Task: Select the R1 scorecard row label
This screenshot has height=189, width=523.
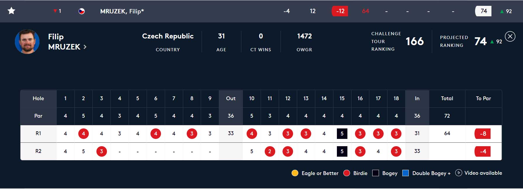Action: click(x=38, y=133)
